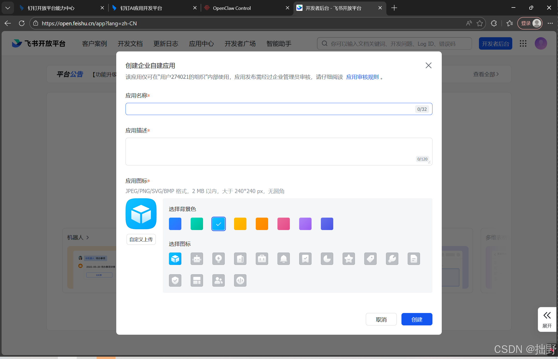Image resolution: width=558 pixels, height=359 pixels.
Task: Select the robot app icon
Action: (x=197, y=259)
